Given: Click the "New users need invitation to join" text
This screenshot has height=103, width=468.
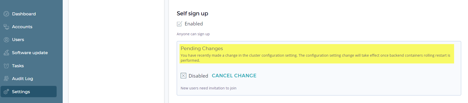Looking at the screenshot, I should click(x=208, y=88).
